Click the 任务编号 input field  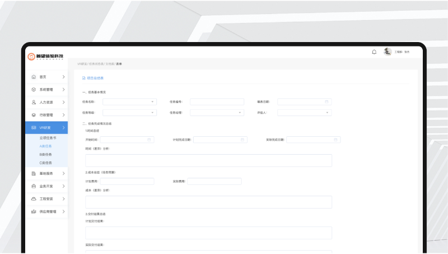click(x=217, y=102)
